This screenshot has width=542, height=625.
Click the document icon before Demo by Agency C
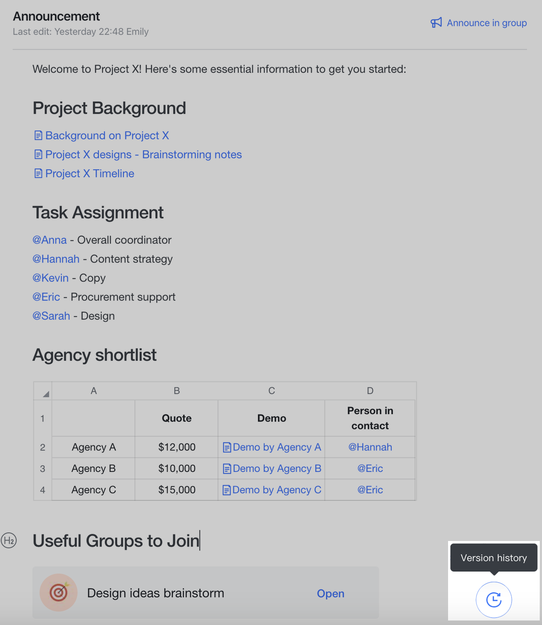tap(226, 490)
